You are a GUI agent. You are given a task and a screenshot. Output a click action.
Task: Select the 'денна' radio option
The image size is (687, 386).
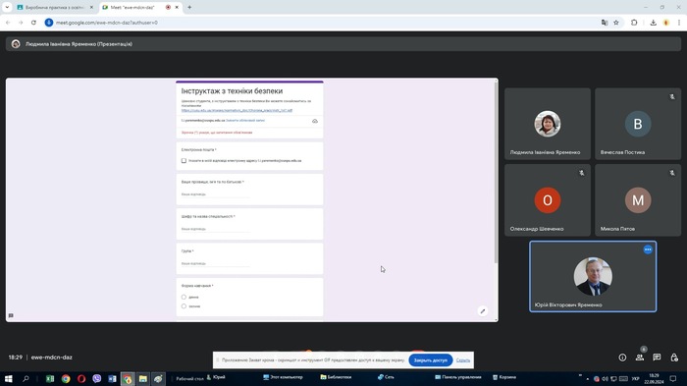pyautogui.click(x=184, y=297)
